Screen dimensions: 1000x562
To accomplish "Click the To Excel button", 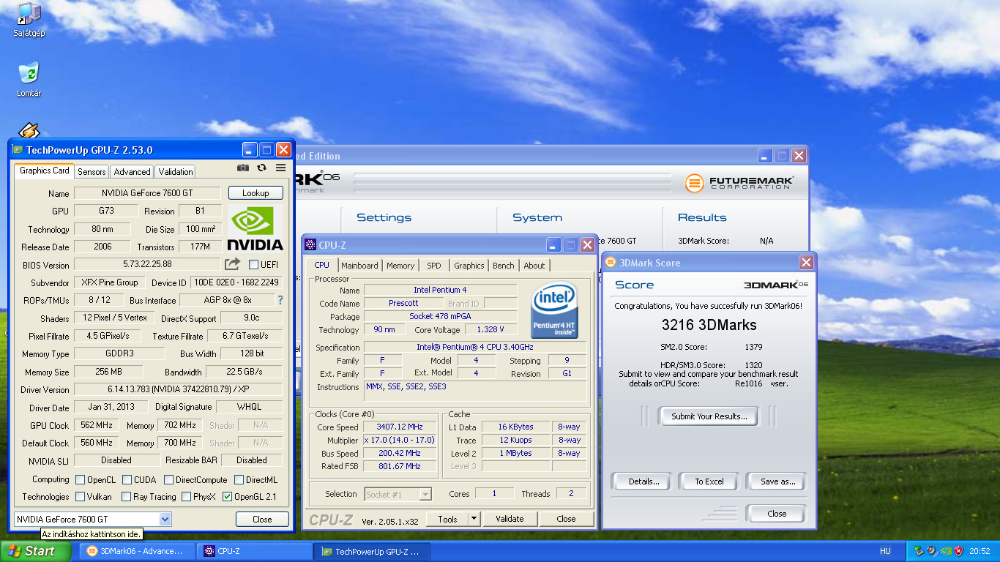I will [709, 482].
